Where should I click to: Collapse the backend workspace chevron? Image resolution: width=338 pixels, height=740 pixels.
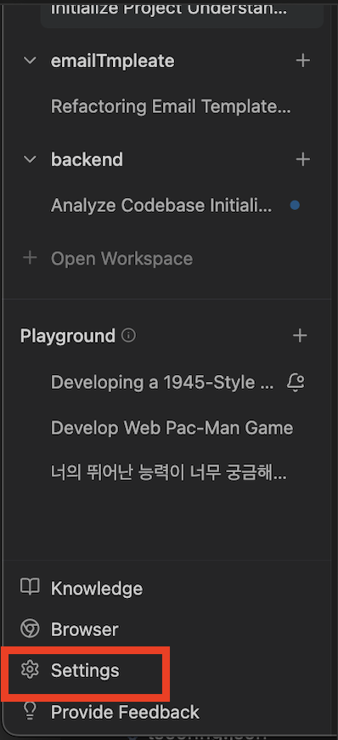31,160
